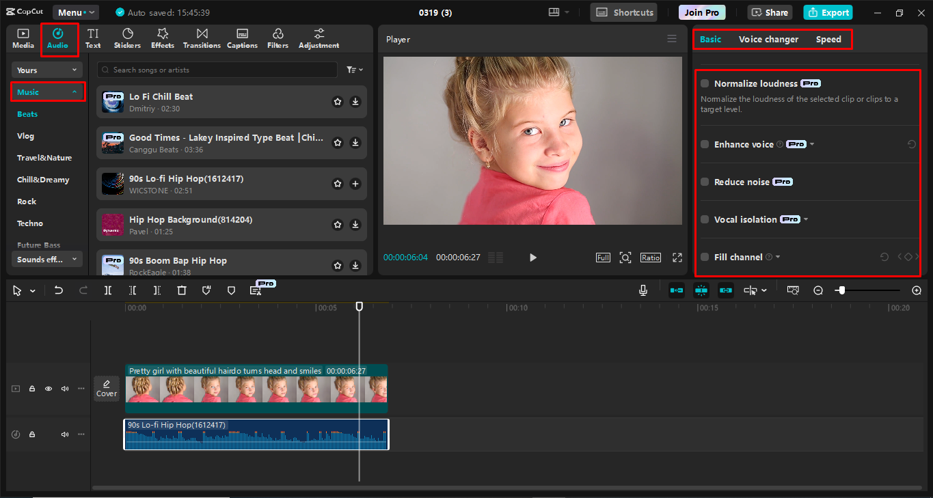
Task: Select the Split tool in the timeline toolbar
Action: (107, 290)
